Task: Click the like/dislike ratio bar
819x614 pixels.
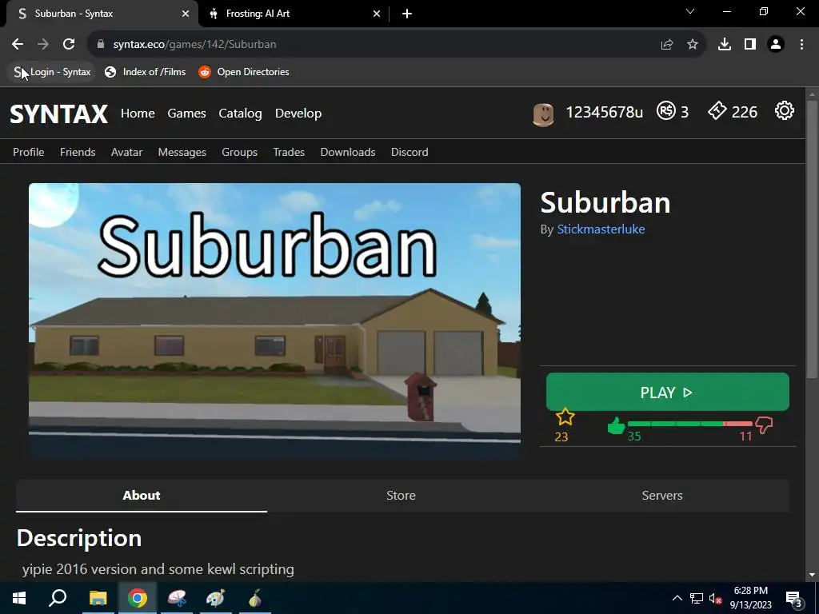Action: point(690,424)
